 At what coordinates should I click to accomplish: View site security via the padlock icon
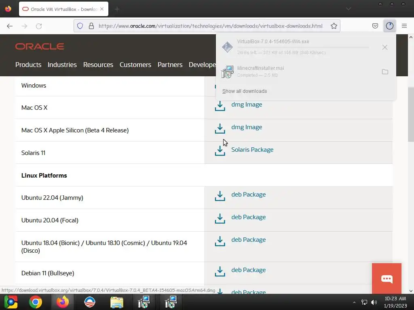[91, 26]
